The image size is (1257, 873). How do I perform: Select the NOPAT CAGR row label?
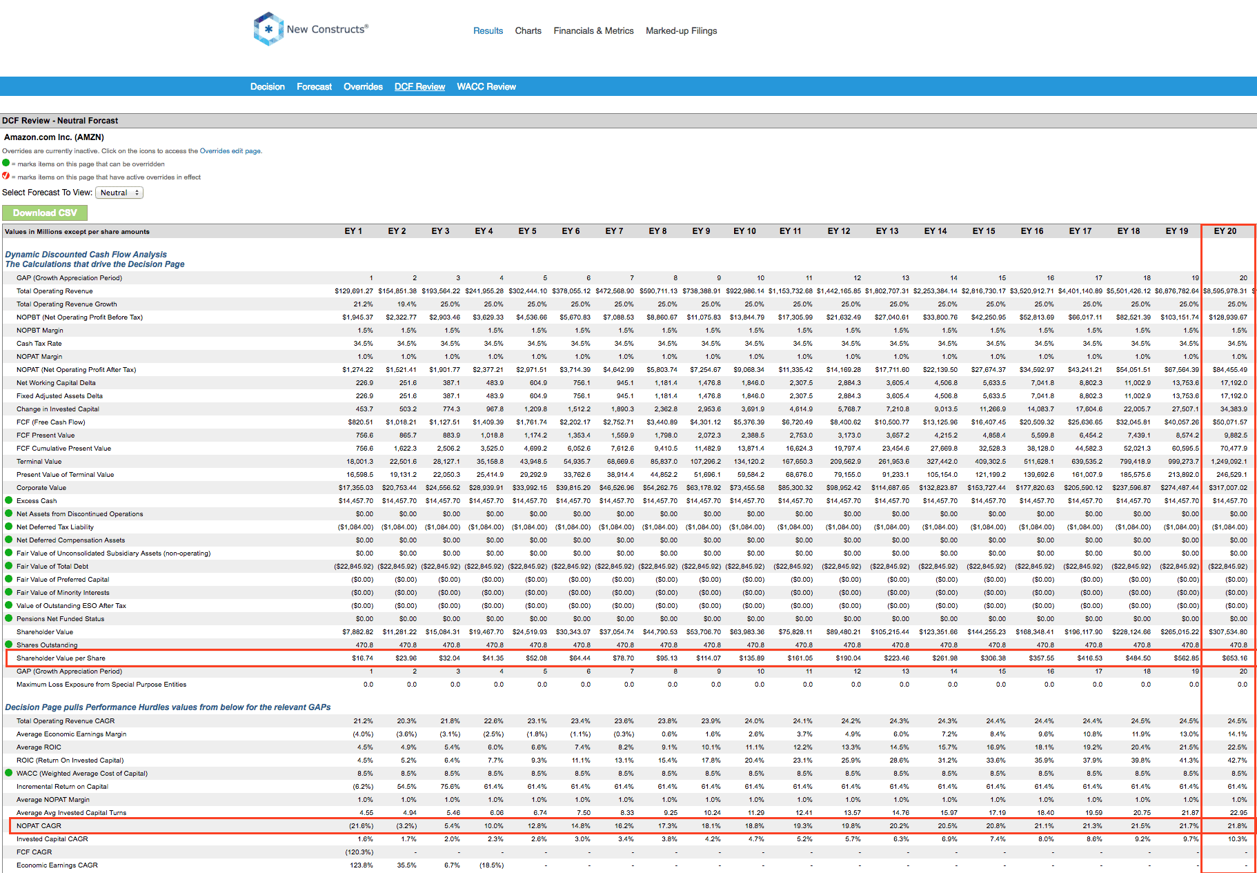coord(39,825)
